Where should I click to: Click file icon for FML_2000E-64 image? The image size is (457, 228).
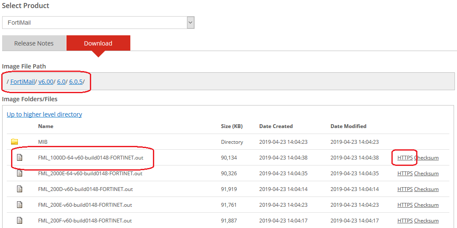[19, 173]
